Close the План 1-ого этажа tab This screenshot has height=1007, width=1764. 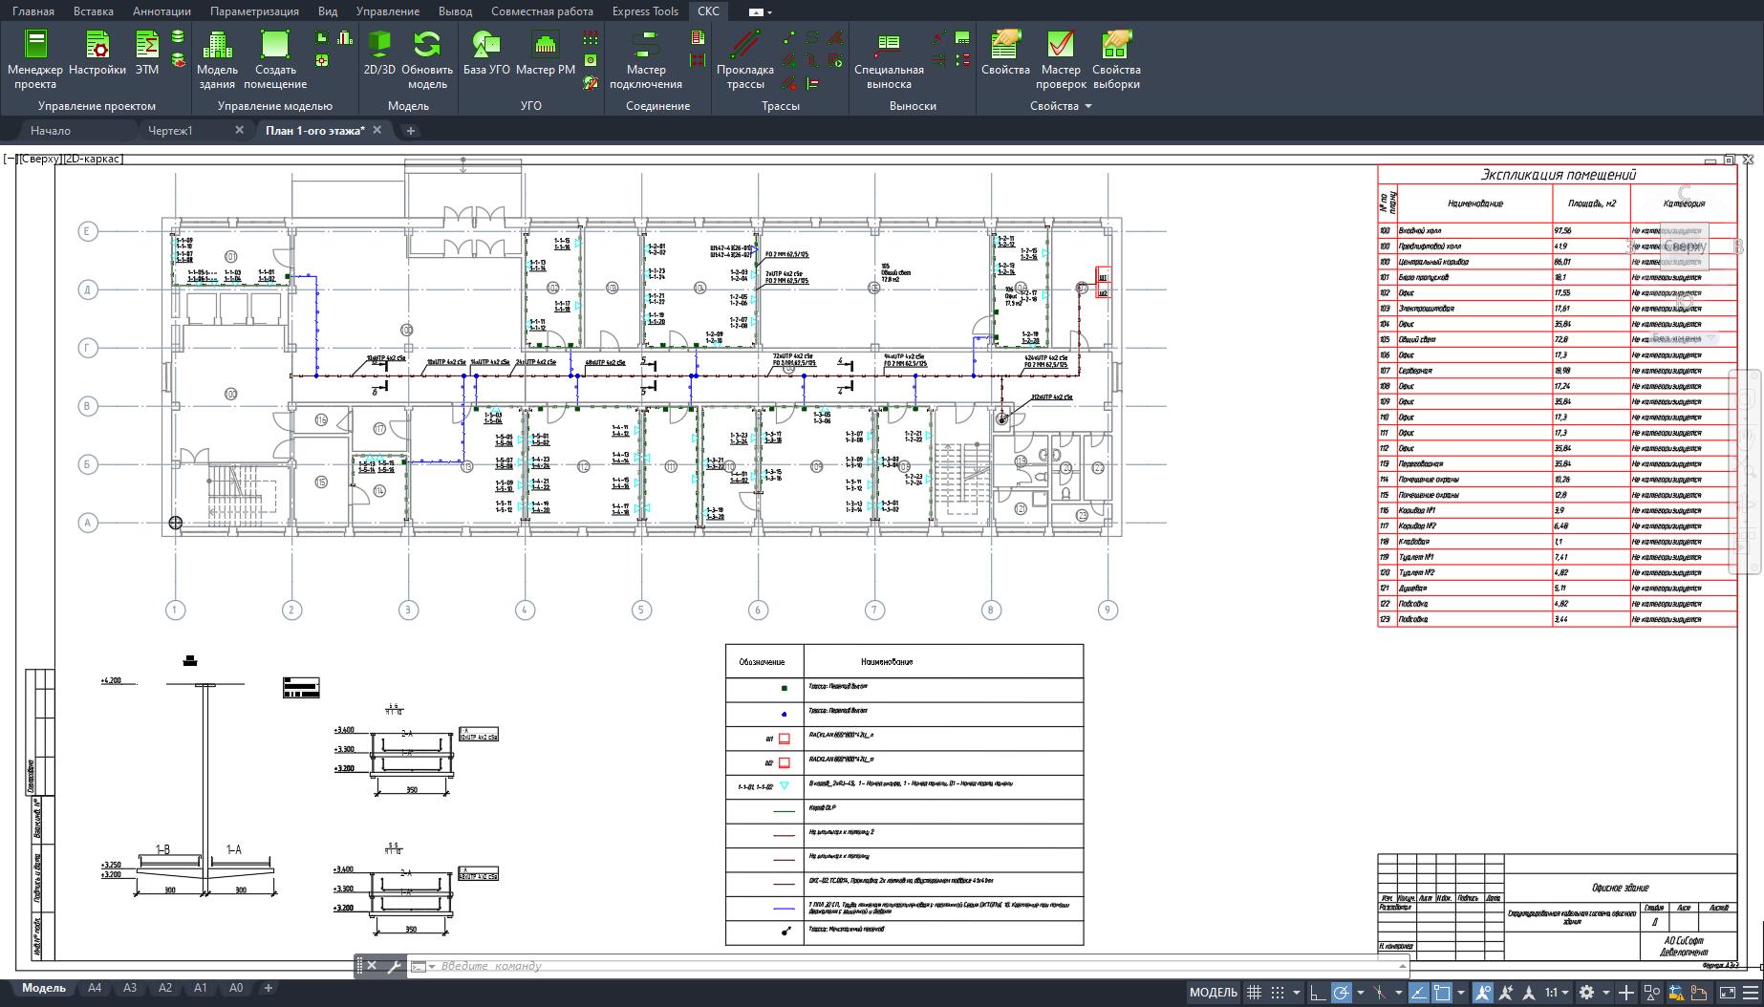pyautogui.click(x=377, y=130)
